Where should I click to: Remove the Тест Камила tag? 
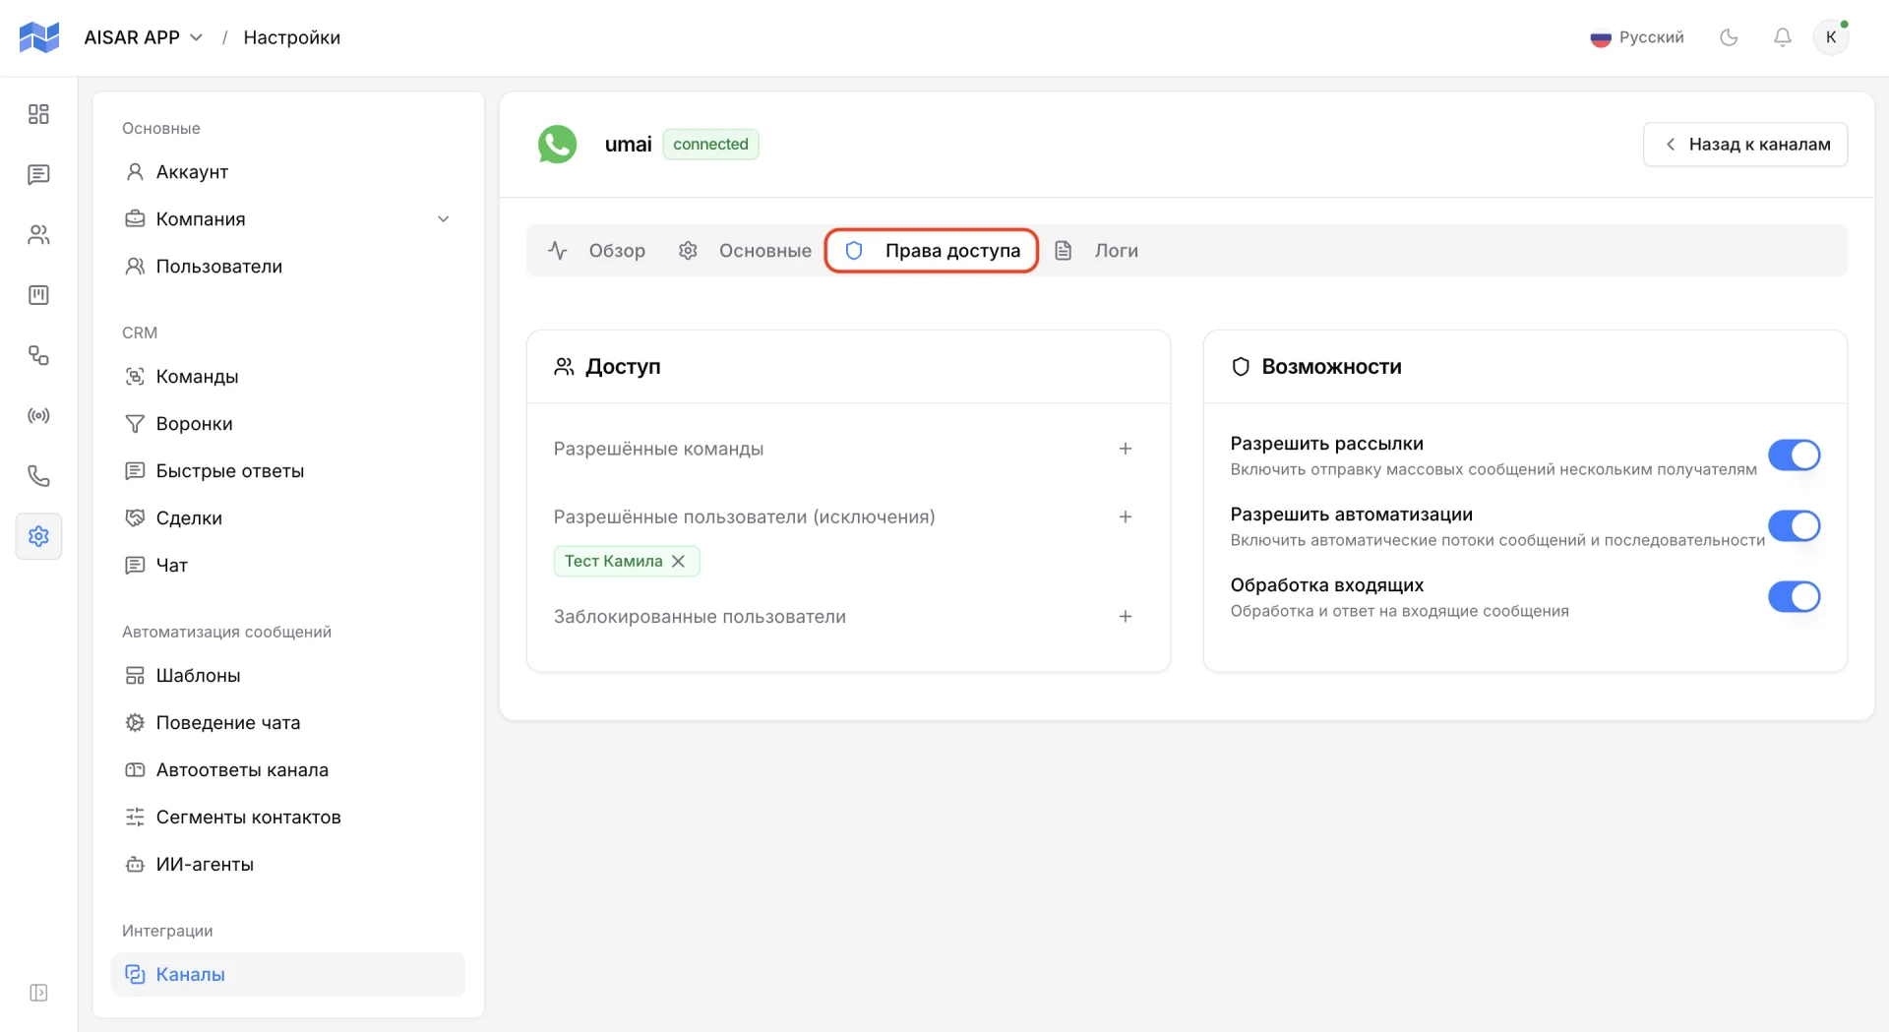point(678,561)
